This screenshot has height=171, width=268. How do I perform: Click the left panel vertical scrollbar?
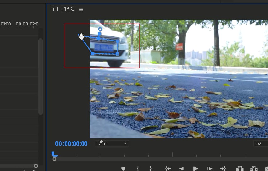[40, 77]
